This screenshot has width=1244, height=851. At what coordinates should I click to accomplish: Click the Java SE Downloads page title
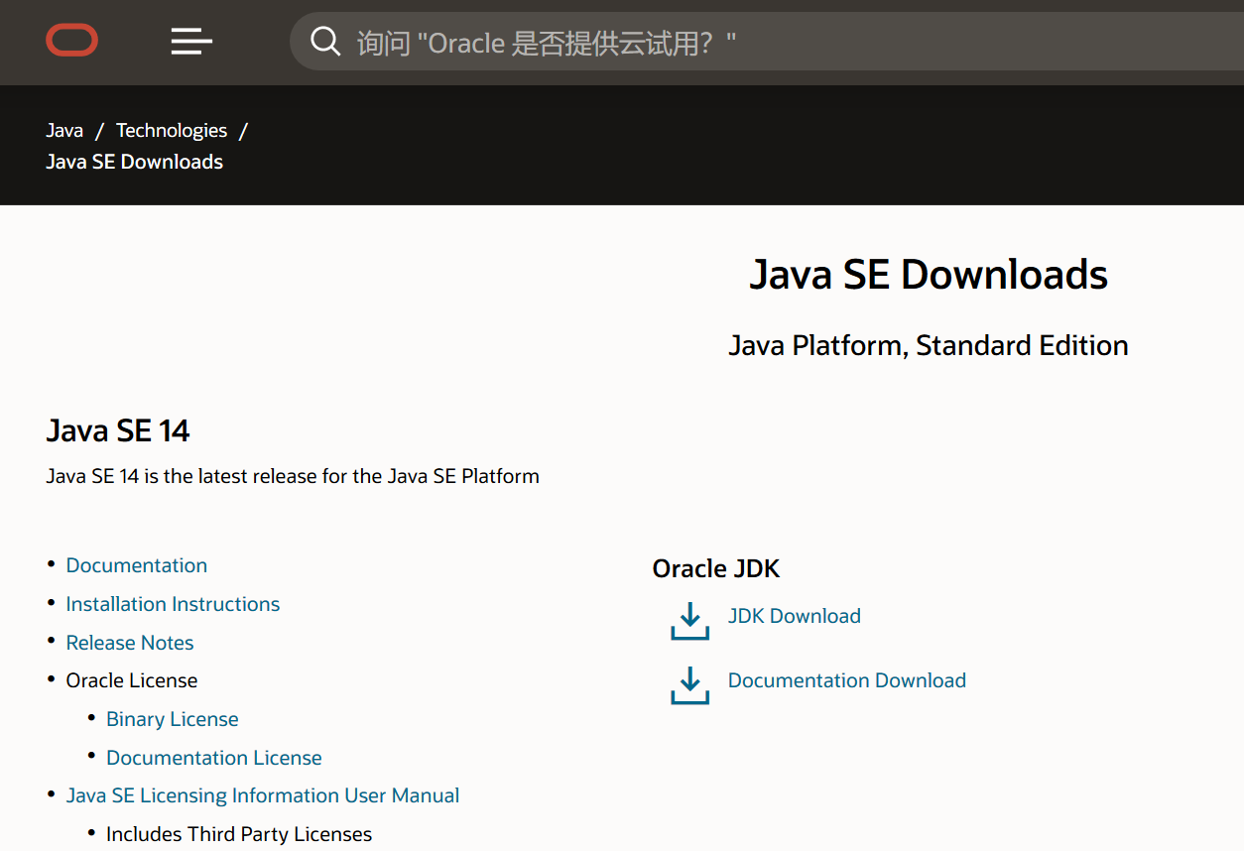pyautogui.click(x=929, y=275)
